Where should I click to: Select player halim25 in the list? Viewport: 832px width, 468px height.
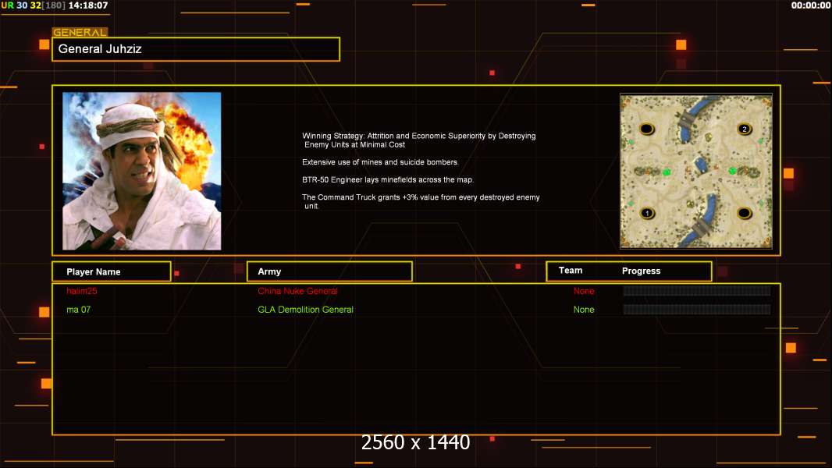coord(82,291)
